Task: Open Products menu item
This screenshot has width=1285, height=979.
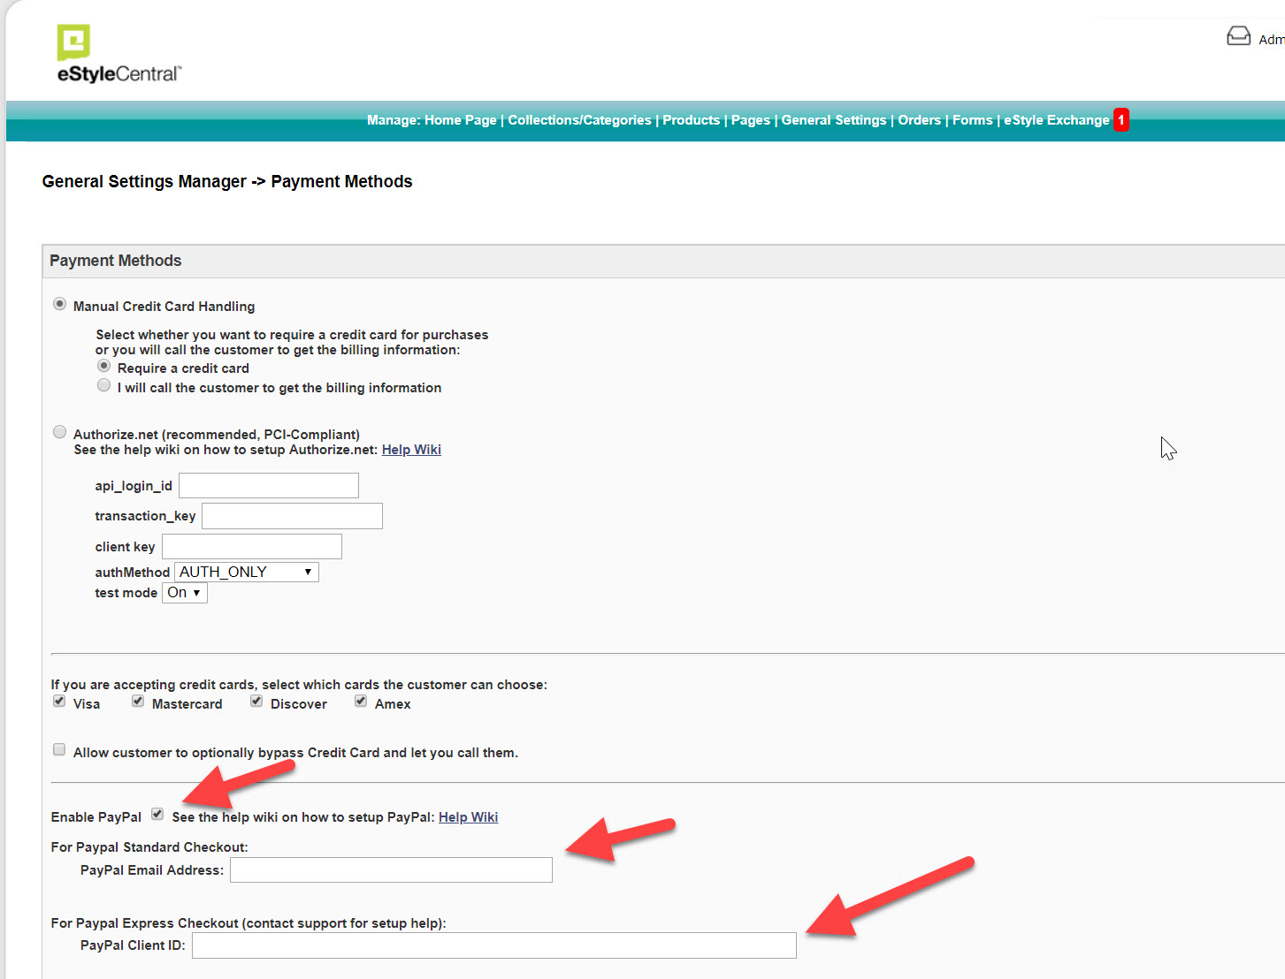Action: (x=692, y=120)
